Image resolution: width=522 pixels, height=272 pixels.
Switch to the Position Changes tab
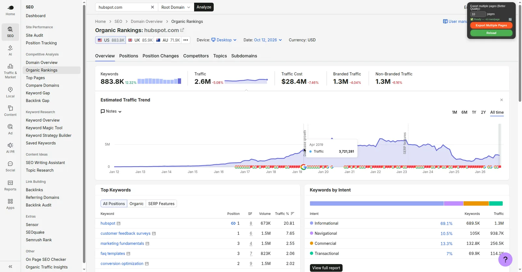coord(161,56)
